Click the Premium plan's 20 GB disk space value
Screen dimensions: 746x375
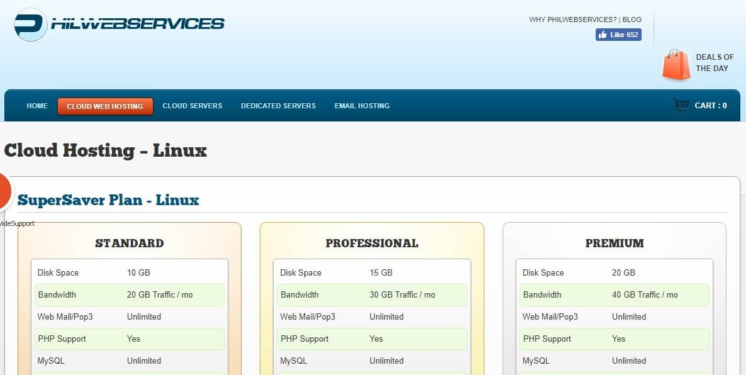[623, 272]
